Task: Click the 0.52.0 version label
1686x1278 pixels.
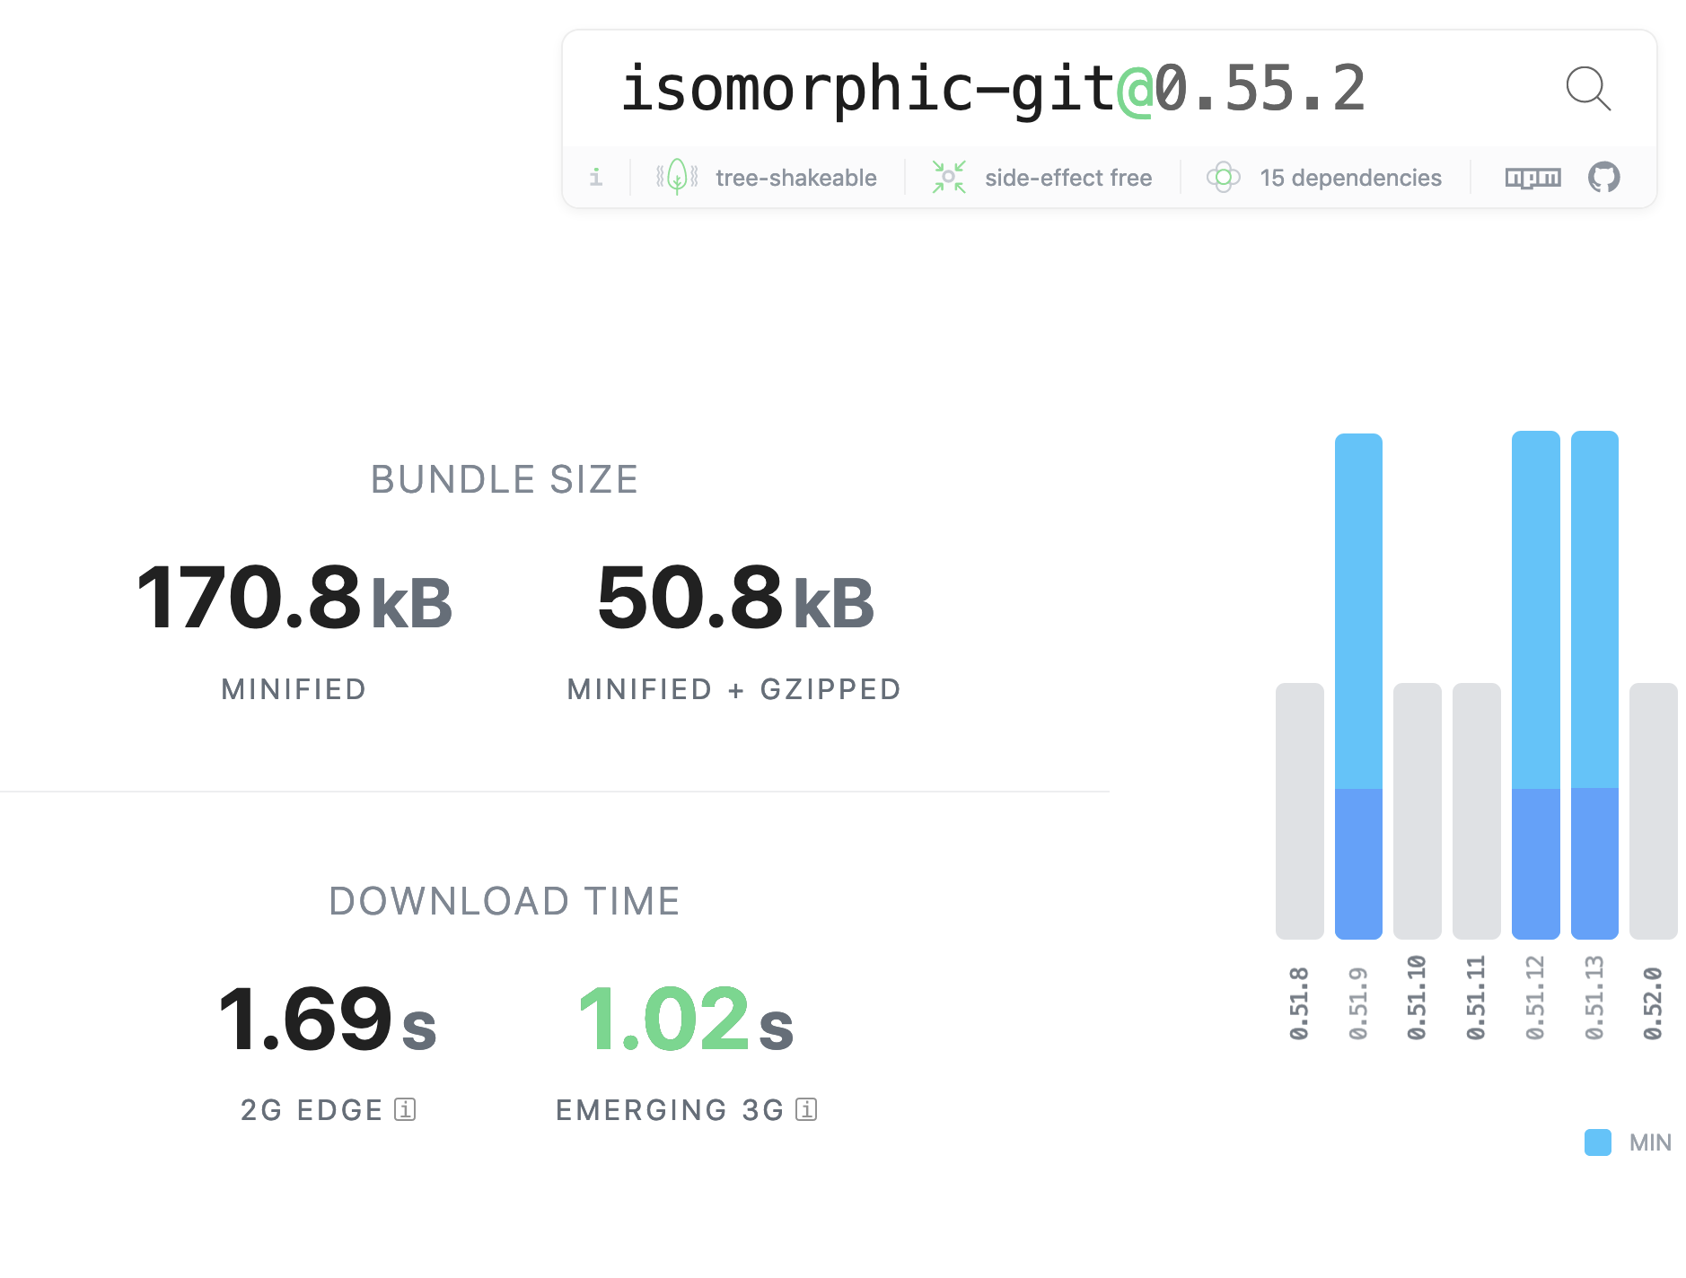Action: click(1653, 1003)
